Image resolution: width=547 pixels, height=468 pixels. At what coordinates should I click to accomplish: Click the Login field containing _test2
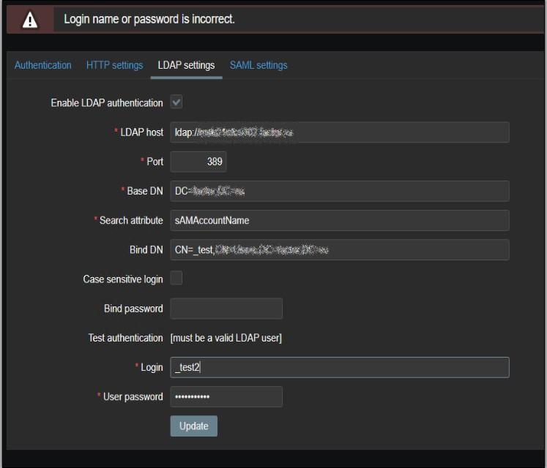(x=339, y=367)
